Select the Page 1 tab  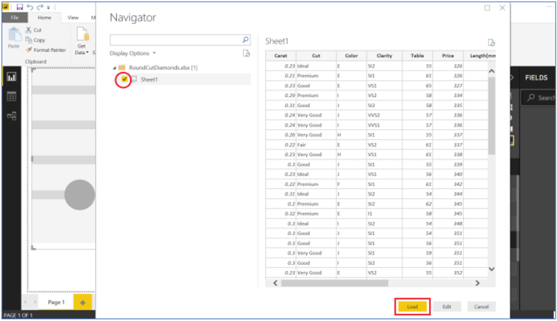tap(56, 302)
